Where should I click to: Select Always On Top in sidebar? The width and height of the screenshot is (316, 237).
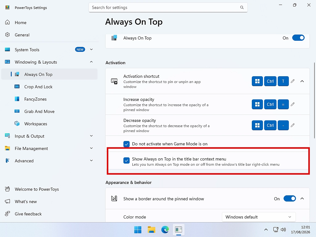[x=49, y=74]
